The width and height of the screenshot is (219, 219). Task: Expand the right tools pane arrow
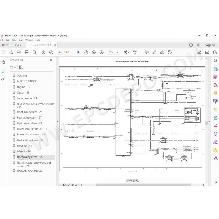click(x=210, y=121)
